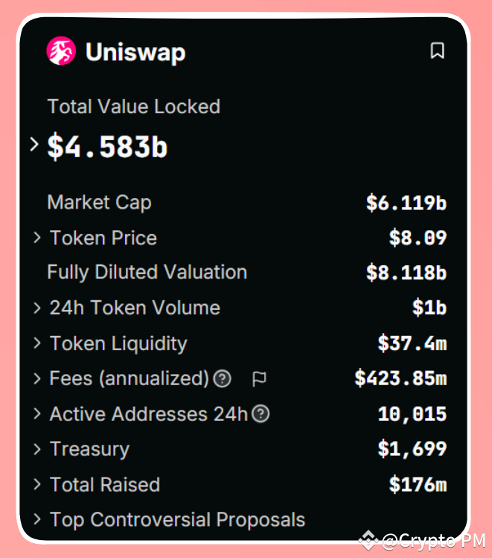Click the Fully Diluted Valuation label
The height and width of the screenshot is (558, 492).
(x=147, y=272)
